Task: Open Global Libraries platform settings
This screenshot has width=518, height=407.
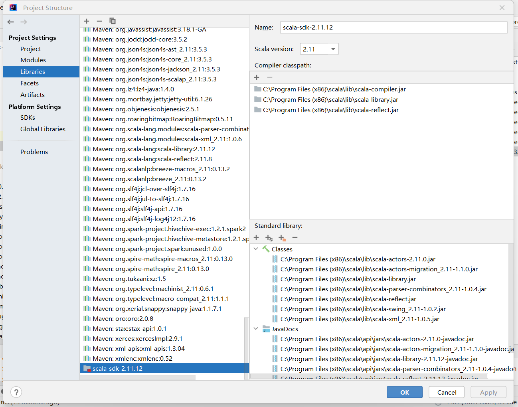Action: pyautogui.click(x=43, y=129)
